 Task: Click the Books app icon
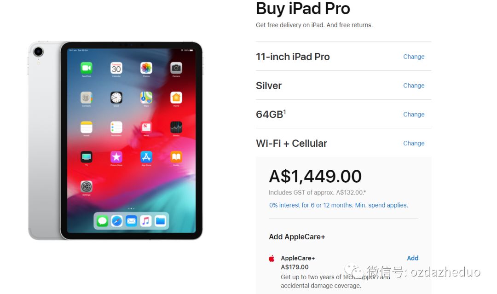point(176,157)
